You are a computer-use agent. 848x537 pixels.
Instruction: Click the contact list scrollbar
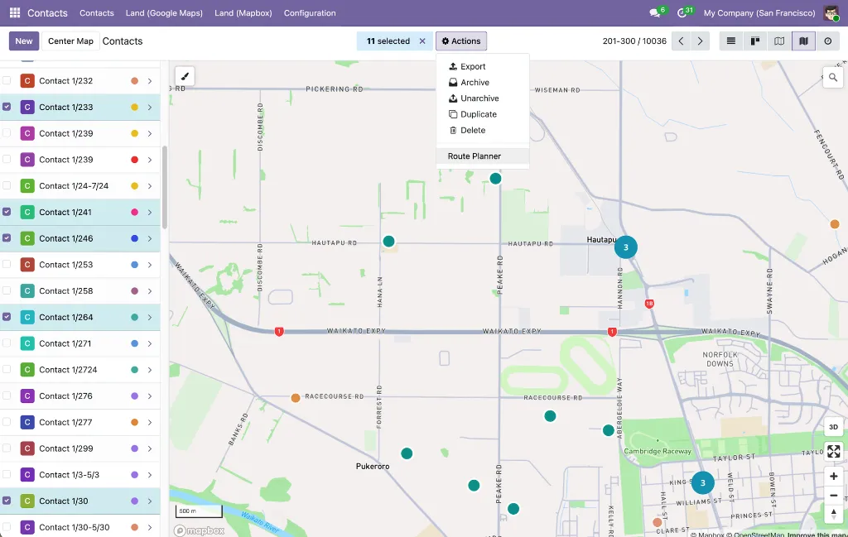pos(165,187)
